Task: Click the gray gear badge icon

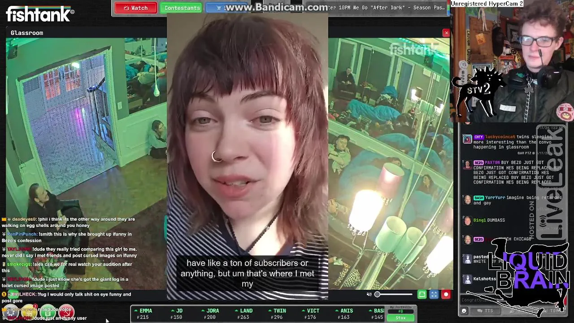Action: (x=11, y=311)
